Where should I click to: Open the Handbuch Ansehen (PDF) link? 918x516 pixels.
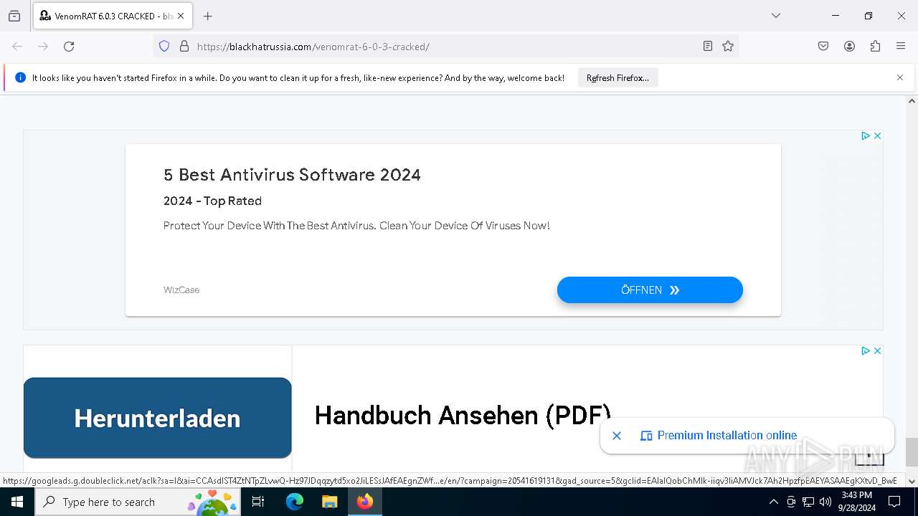[x=463, y=415]
